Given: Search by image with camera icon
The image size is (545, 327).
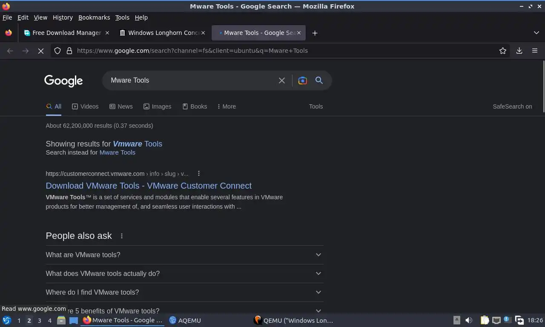Looking at the screenshot, I should pyautogui.click(x=303, y=80).
